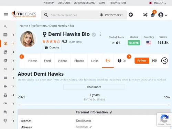Click the search magnifier in search bar

pyautogui.click(x=46, y=15)
